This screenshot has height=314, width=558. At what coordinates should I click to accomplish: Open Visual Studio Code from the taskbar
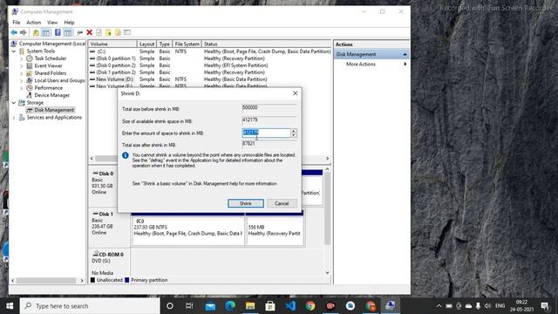(x=290, y=306)
